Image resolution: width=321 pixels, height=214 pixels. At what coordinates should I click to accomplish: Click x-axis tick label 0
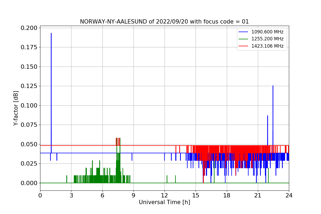(40, 195)
